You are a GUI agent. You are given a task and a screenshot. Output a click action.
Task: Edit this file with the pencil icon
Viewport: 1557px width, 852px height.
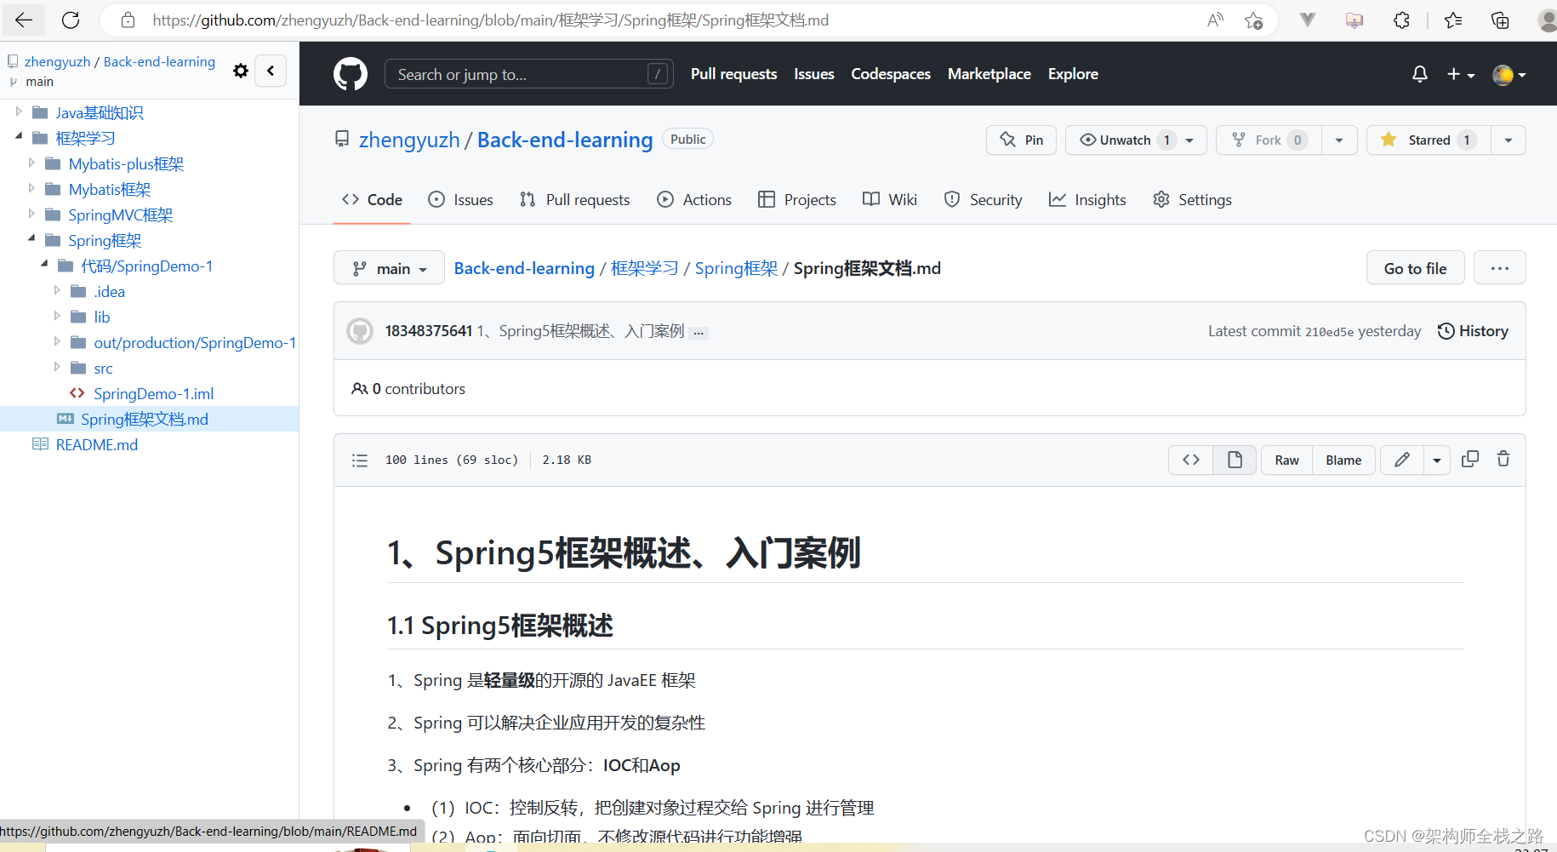point(1402,460)
